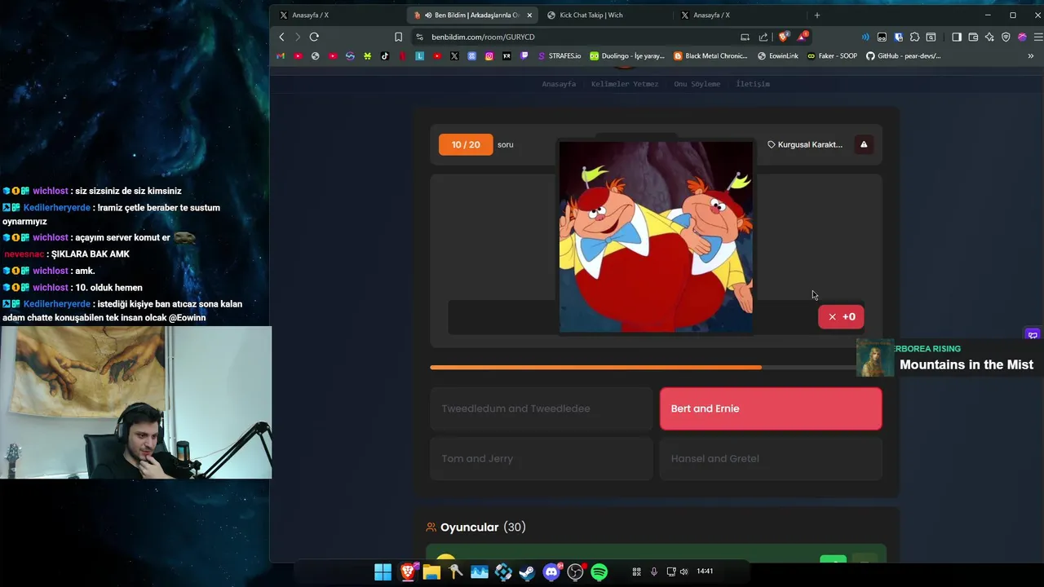Click the 10 / 20 question counter
Screen dimensions: 1044x587
[x=466, y=144]
